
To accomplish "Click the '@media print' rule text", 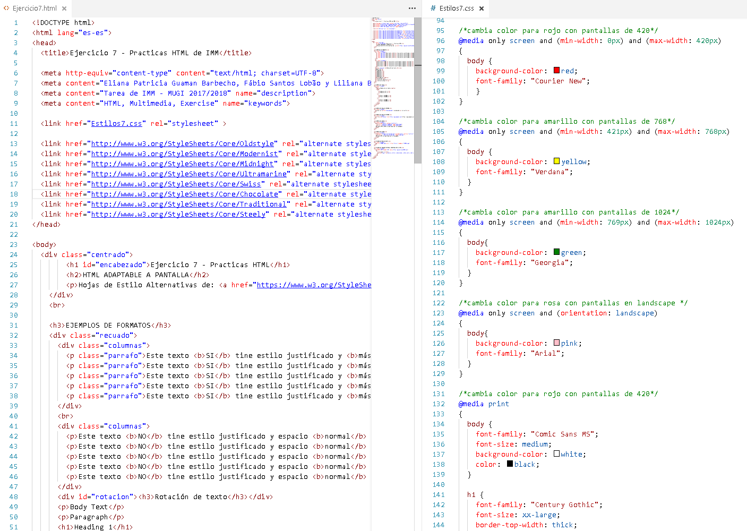I will click(x=484, y=404).
